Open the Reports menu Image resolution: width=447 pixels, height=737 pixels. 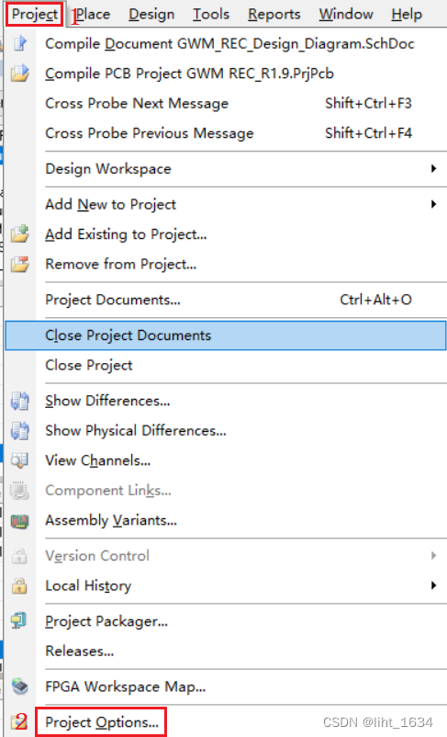coord(274,14)
